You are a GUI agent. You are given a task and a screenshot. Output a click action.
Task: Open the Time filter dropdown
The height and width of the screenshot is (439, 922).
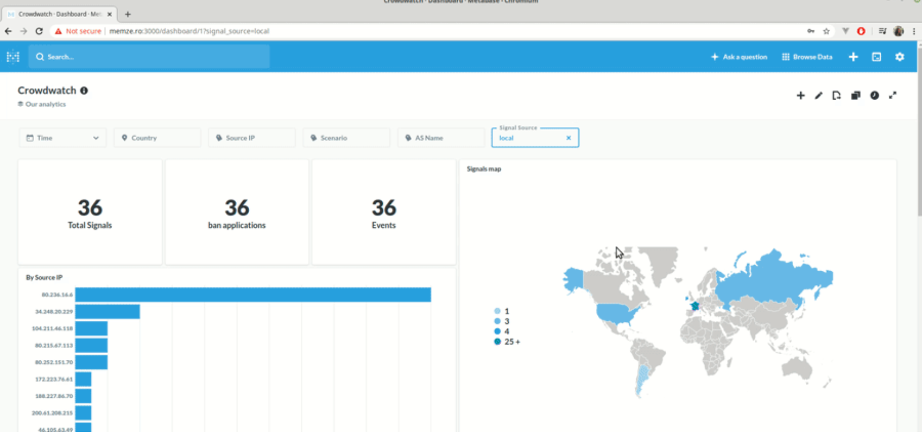pyautogui.click(x=63, y=138)
